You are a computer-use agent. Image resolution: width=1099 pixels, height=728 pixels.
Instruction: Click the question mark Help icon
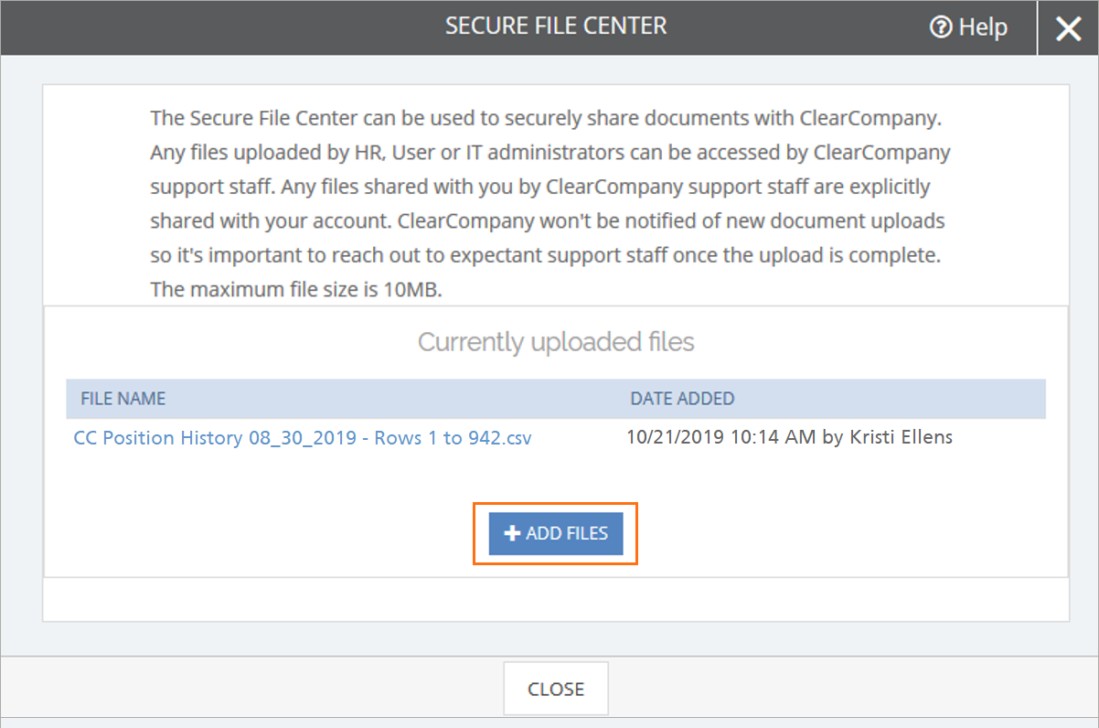tap(940, 28)
